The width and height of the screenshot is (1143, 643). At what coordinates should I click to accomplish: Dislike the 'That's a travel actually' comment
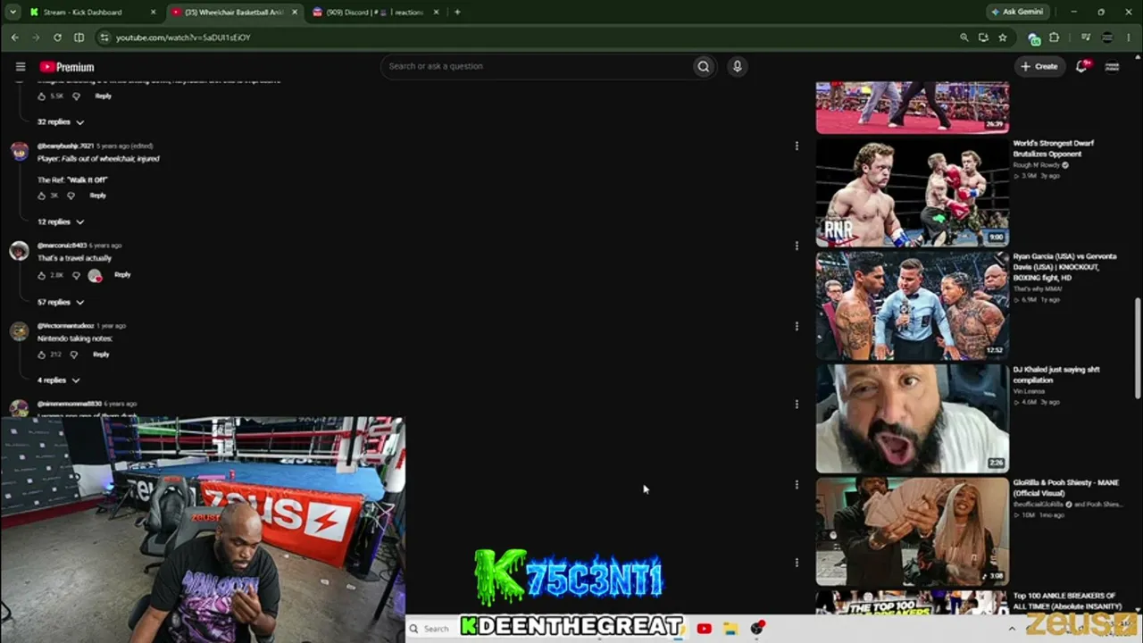pos(76,275)
